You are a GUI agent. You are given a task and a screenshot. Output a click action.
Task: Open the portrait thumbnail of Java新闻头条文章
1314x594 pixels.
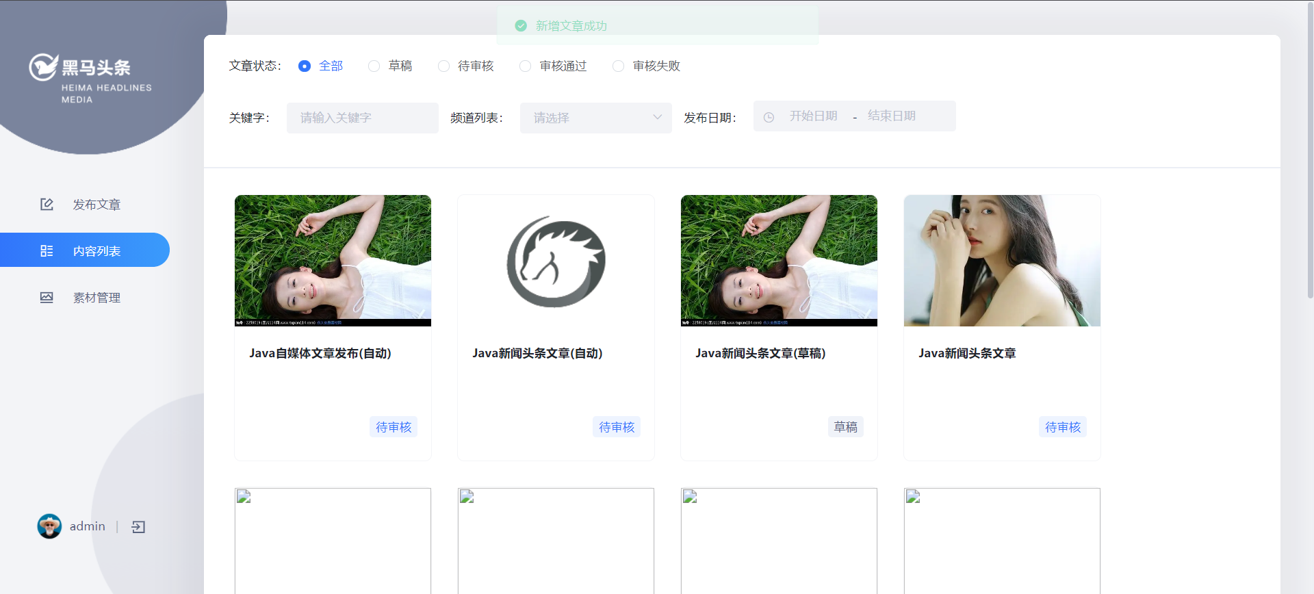1002,260
